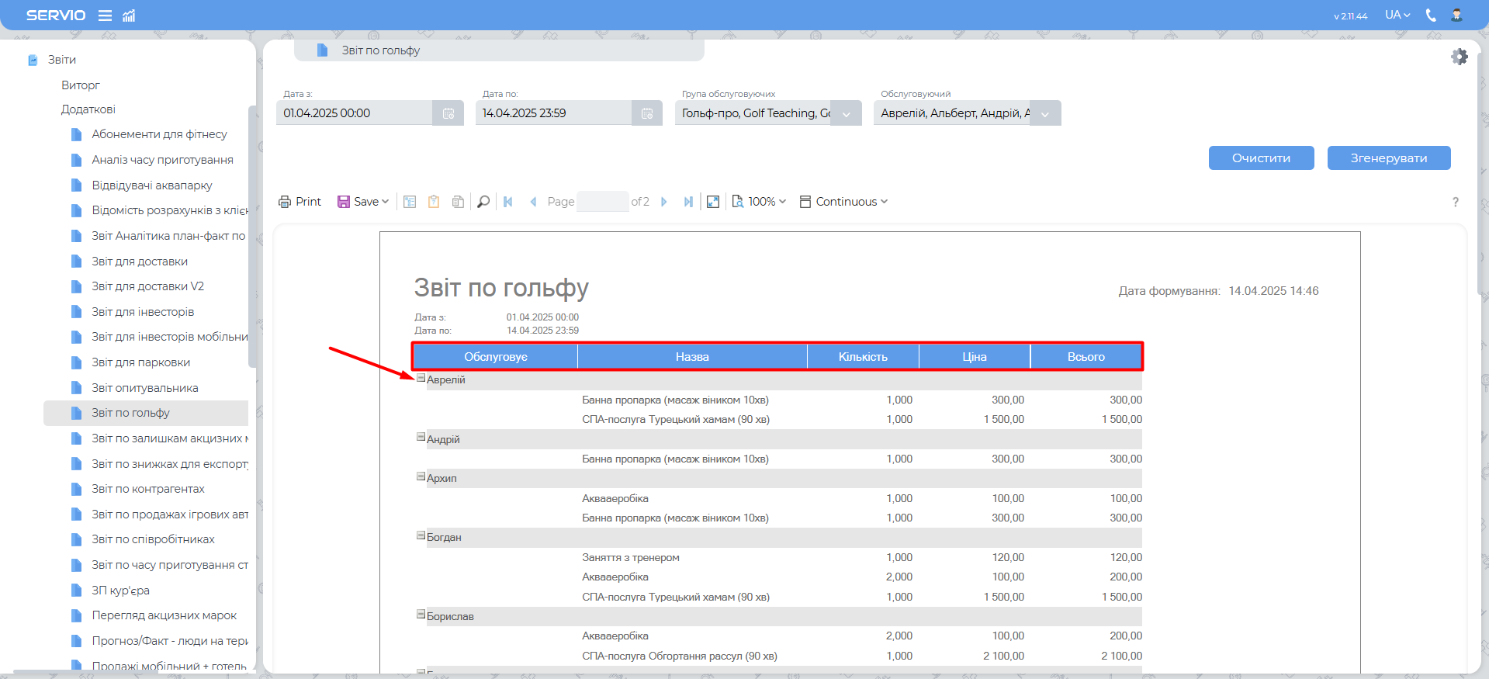
Task: Click the Згенерувати button
Action: [x=1388, y=158]
